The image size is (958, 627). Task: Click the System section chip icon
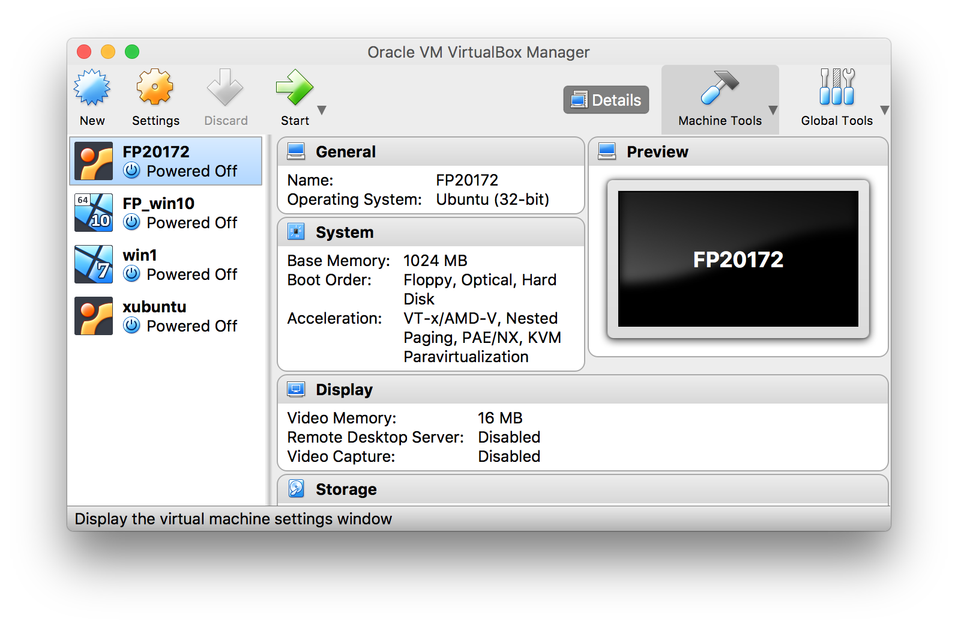(296, 232)
